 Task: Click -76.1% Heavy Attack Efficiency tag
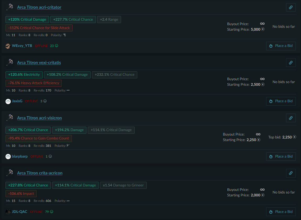click(34, 83)
